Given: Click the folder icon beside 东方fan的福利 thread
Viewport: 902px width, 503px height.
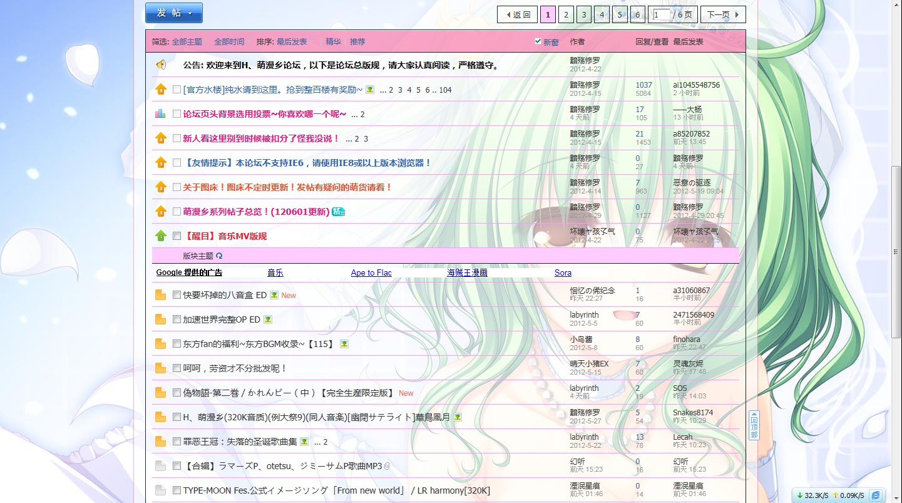Looking at the screenshot, I should 160,344.
